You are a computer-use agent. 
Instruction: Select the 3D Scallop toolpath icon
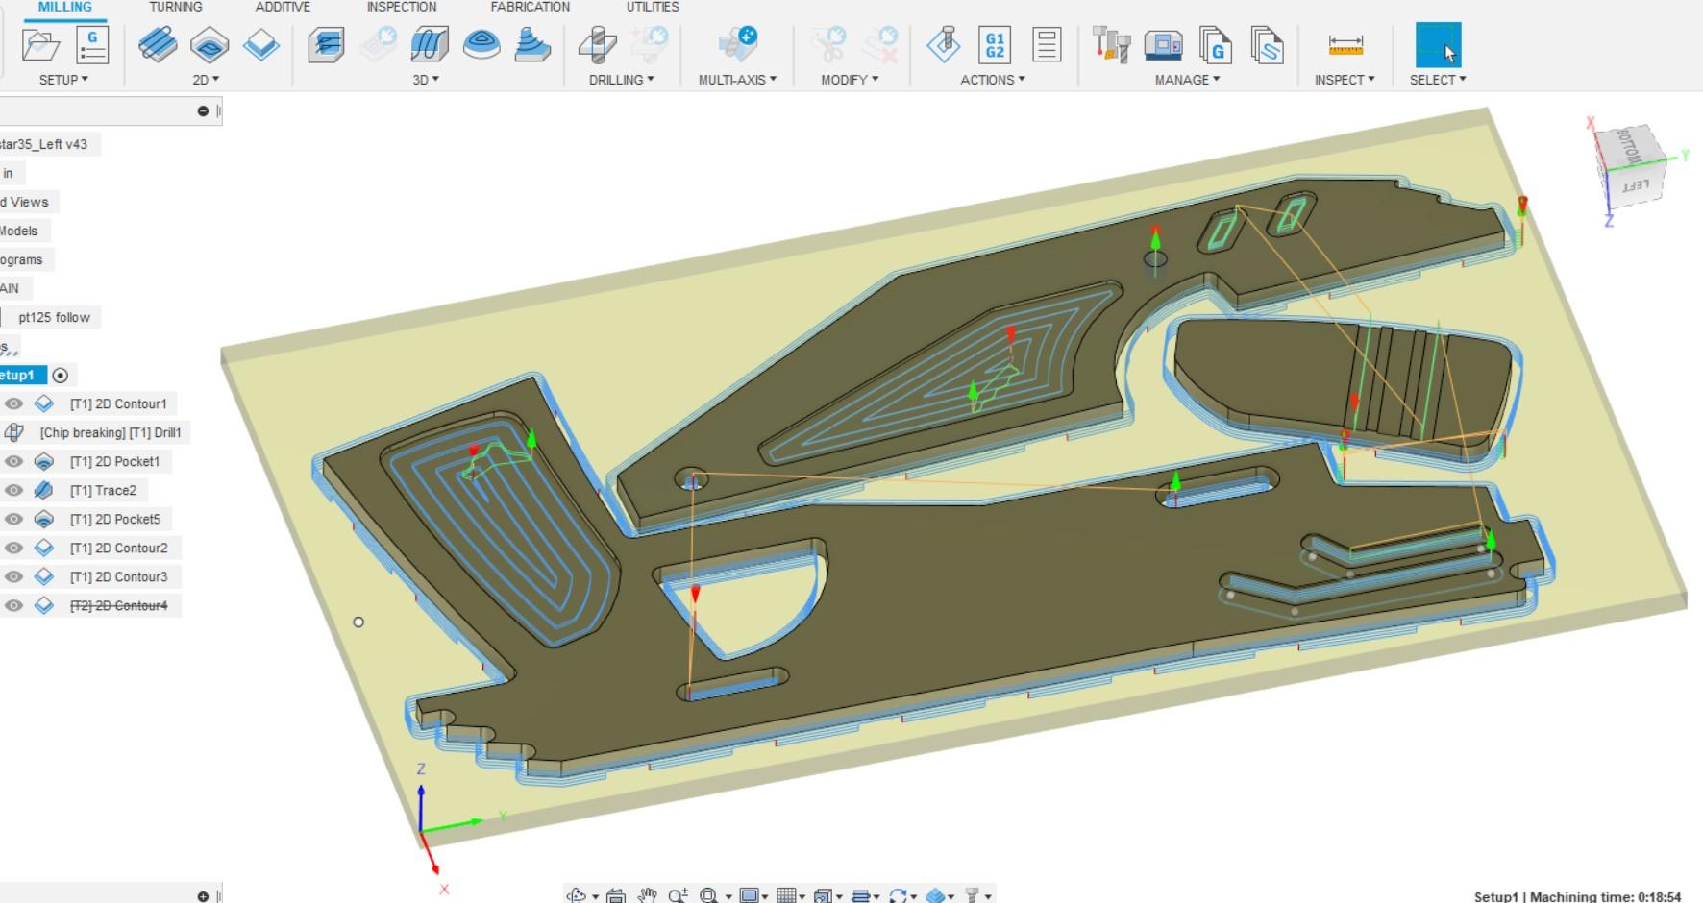481,45
